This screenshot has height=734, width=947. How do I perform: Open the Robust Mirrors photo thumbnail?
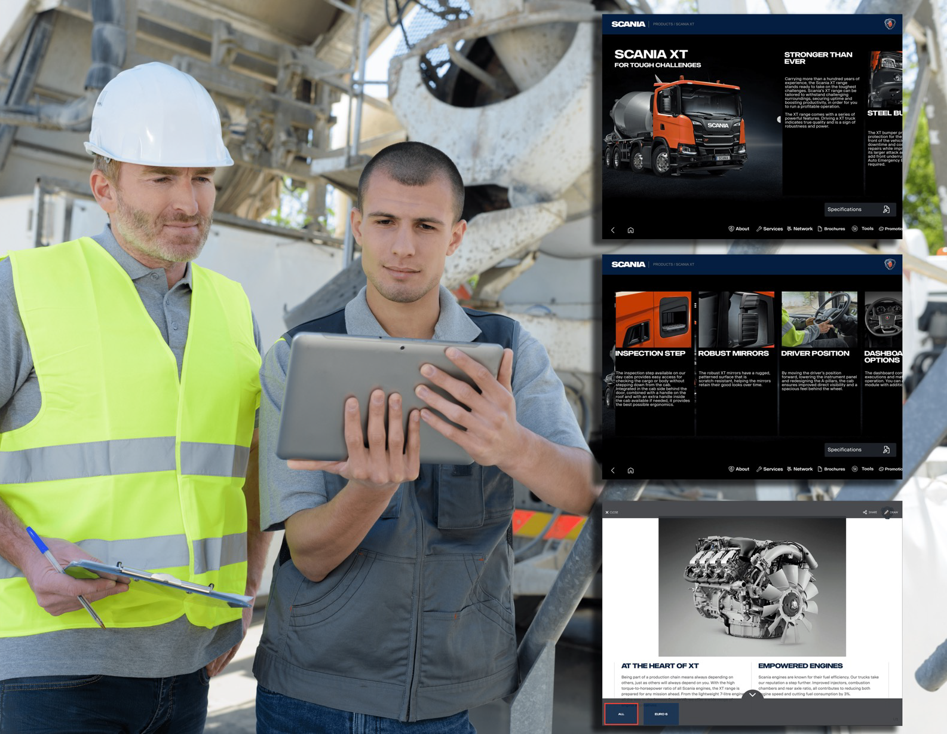(x=736, y=320)
